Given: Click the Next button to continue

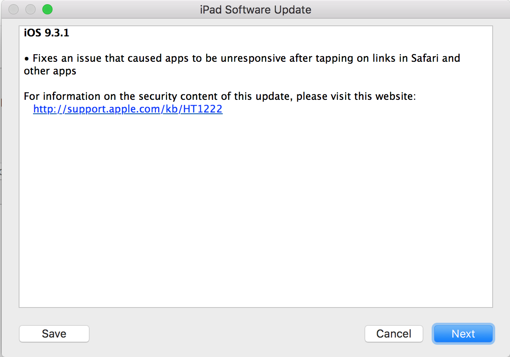Looking at the screenshot, I should click(463, 334).
